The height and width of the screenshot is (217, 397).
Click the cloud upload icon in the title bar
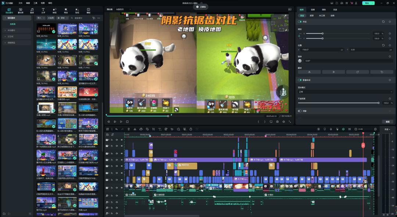tap(341, 3)
